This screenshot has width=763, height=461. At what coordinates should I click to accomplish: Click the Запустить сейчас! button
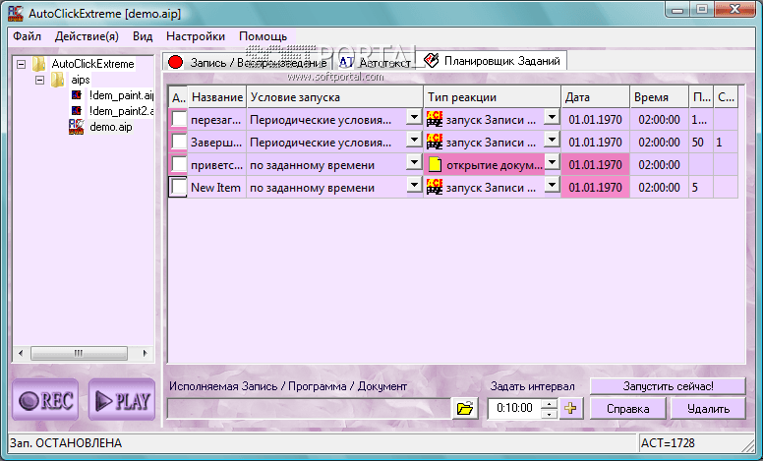pyautogui.click(x=668, y=386)
